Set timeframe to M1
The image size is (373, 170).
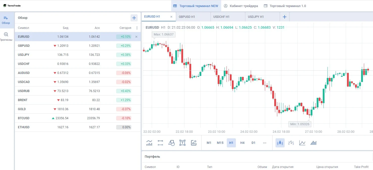[209, 143]
